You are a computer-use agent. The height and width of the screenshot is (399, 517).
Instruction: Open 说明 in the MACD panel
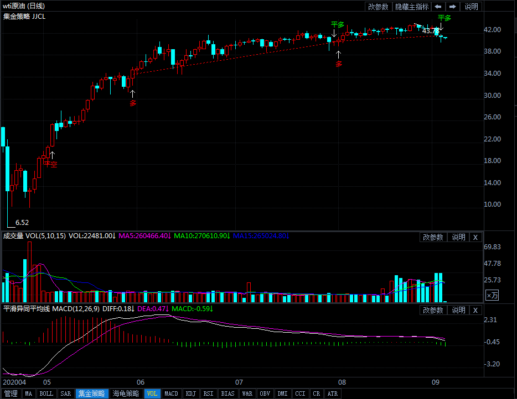tap(458, 310)
